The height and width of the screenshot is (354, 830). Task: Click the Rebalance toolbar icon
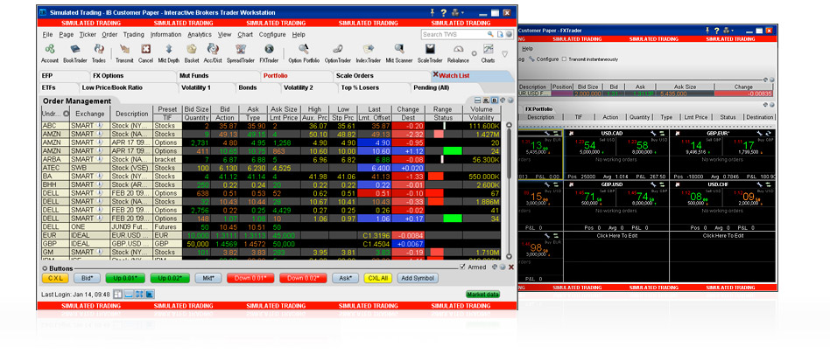click(x=459, y=49)
